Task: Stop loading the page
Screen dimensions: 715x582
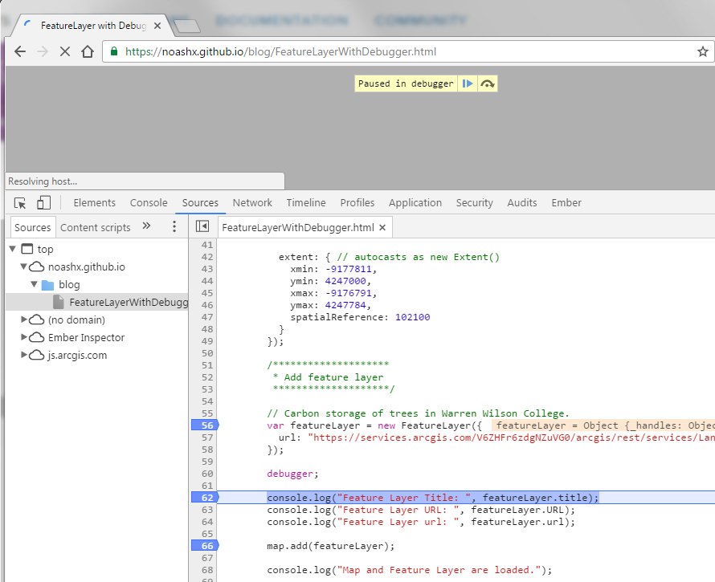Action: tap(65, 51)
